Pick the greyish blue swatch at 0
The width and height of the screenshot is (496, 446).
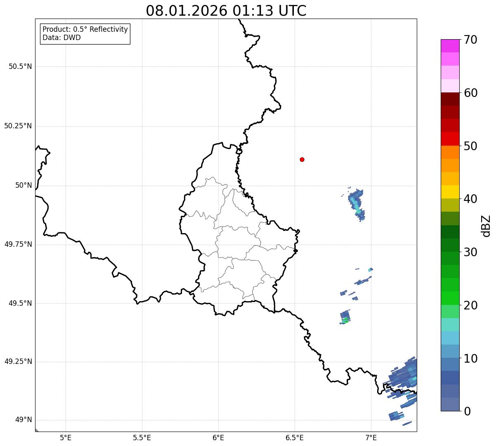tap(450, 404)
